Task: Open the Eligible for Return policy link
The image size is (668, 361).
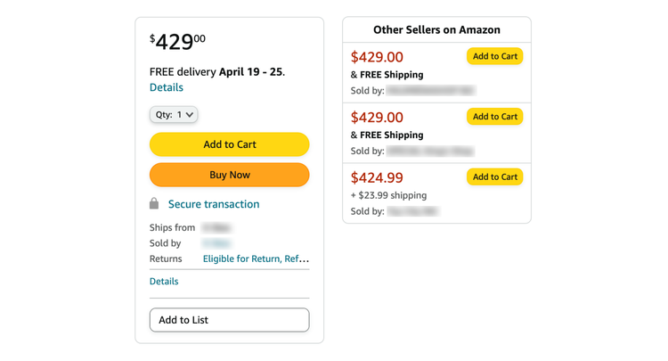Action: 256,258
